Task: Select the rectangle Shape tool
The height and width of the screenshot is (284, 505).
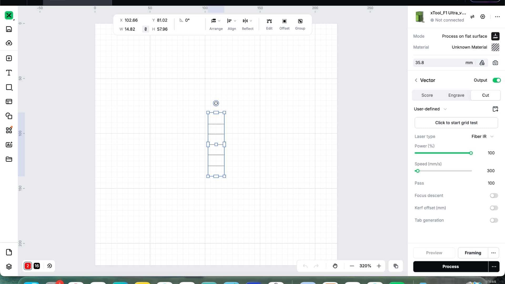Action: coord(9,87)
